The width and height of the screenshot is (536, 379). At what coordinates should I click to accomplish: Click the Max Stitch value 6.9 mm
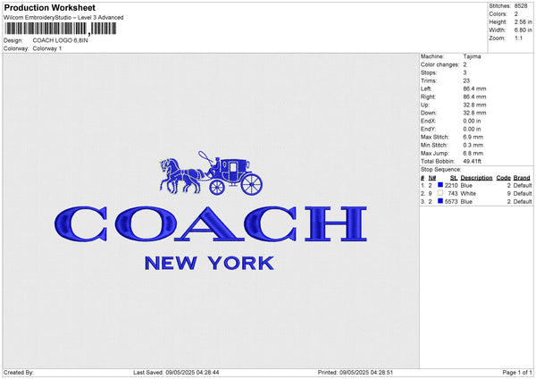[x=473, y=137]
